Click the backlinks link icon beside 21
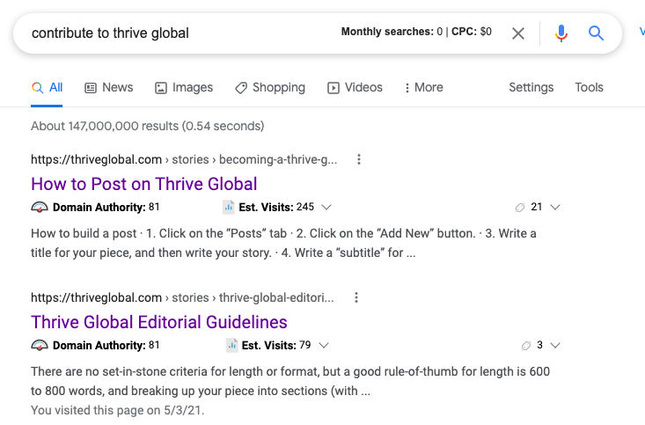 click(520, 208)
